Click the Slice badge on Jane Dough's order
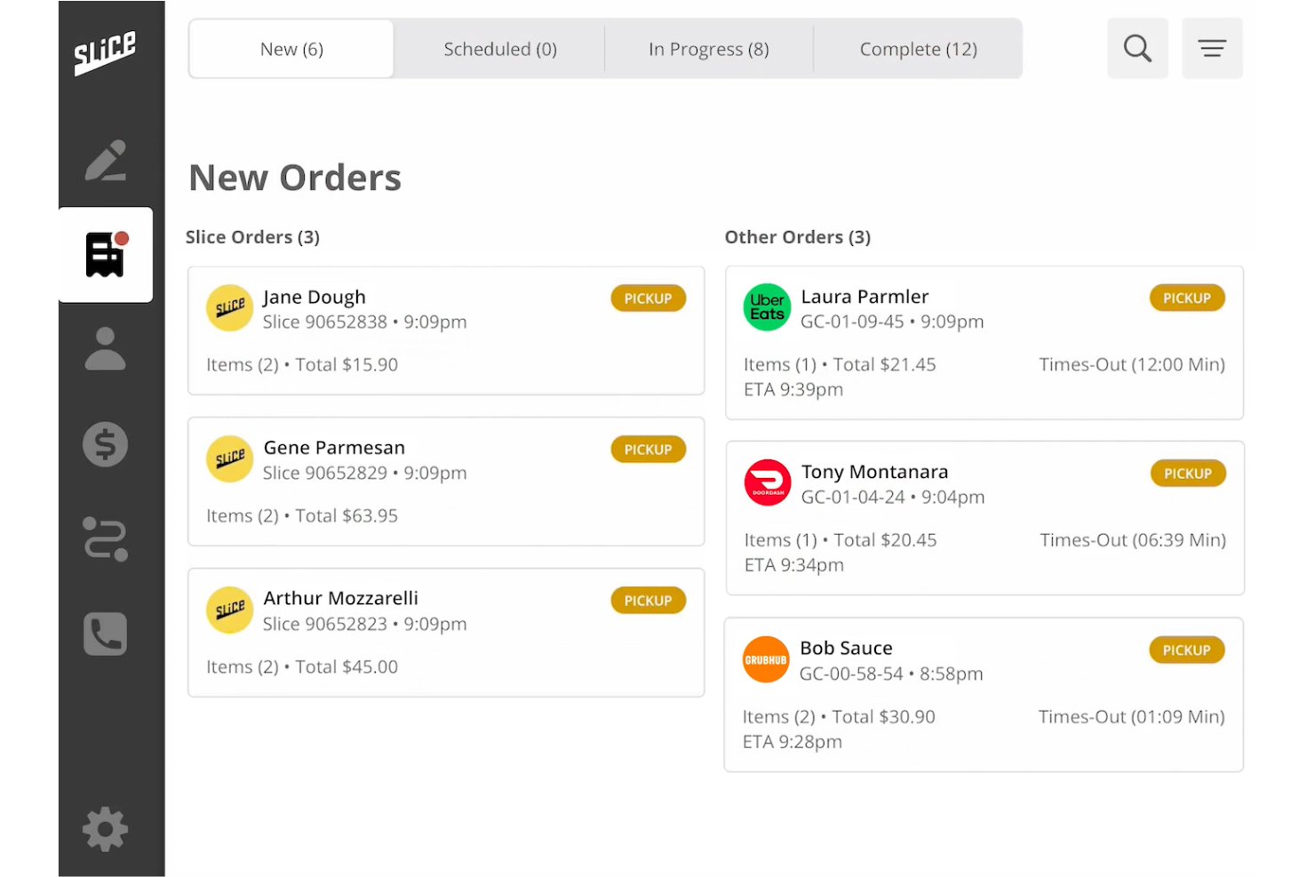This screenshot has width=1315, height=877. [x=229, y=307]
